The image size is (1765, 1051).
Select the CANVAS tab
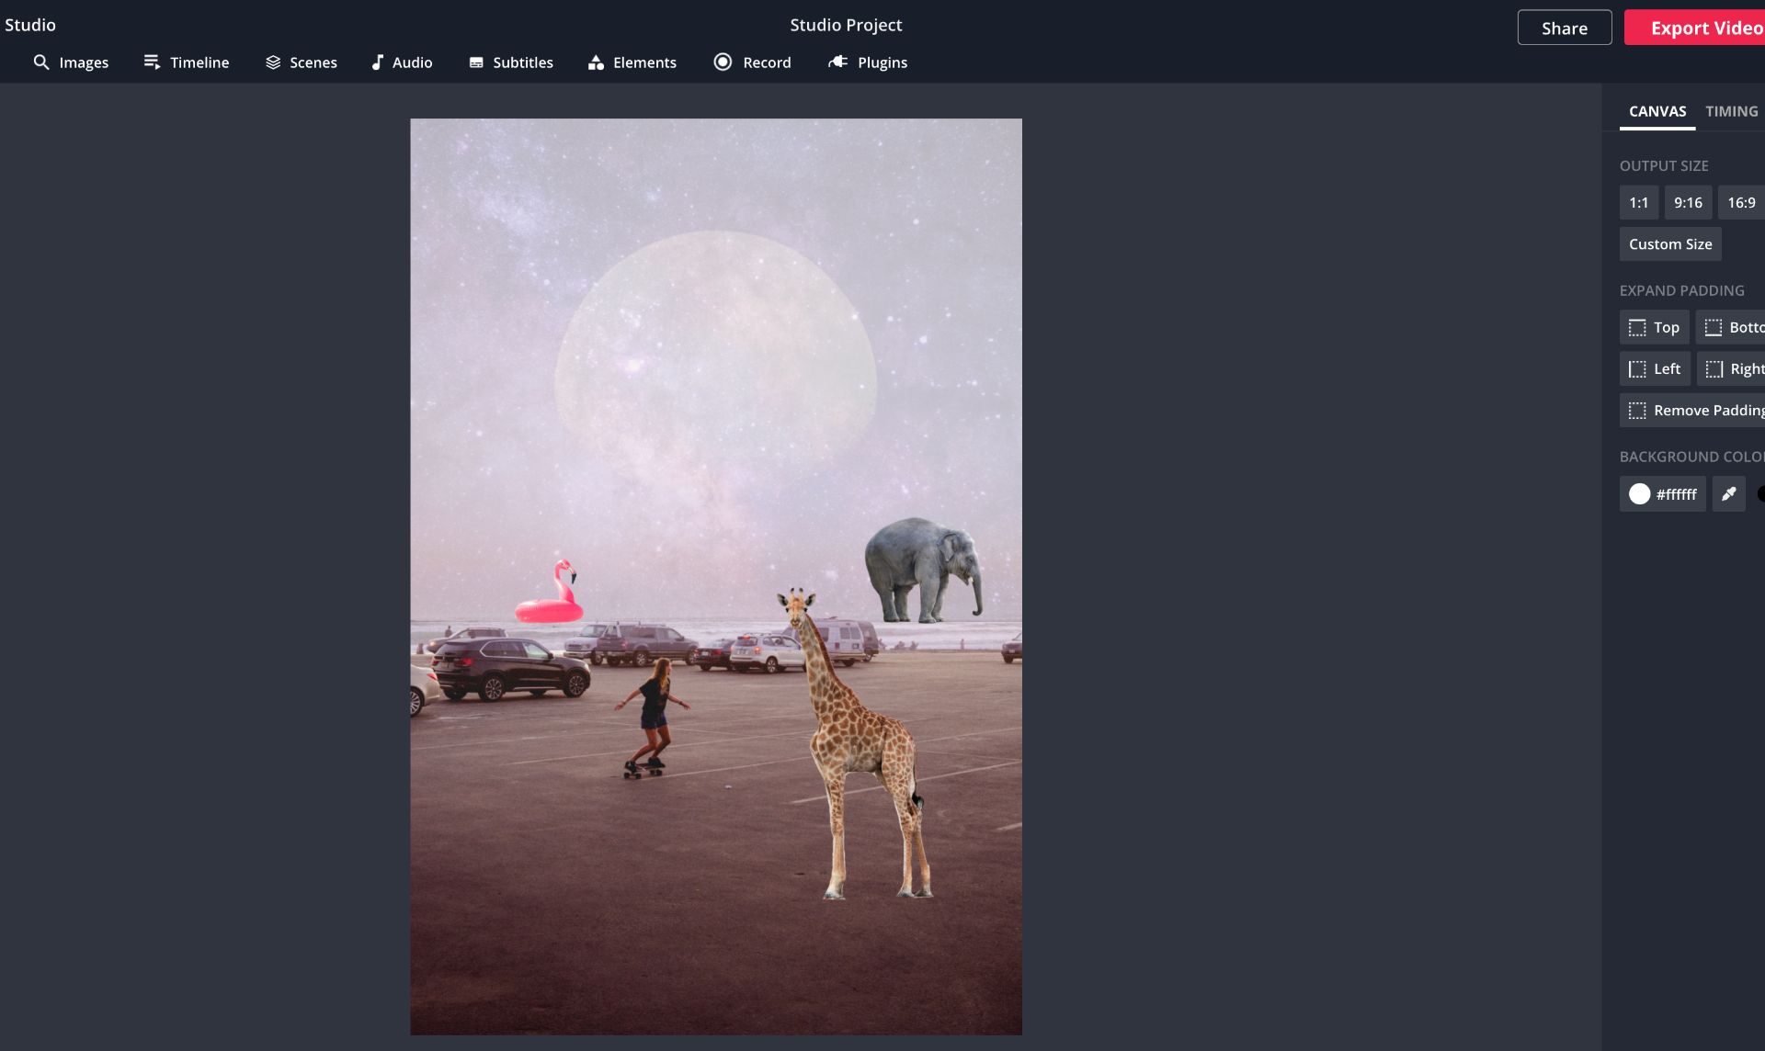pos(1657,111)
